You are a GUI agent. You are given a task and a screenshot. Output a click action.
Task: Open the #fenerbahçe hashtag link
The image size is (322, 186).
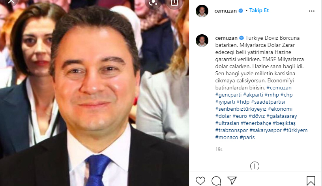(x=256, y=123)
